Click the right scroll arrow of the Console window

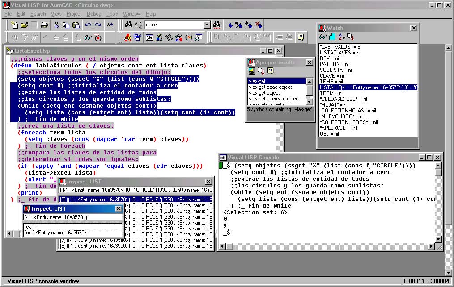point(431,246)
